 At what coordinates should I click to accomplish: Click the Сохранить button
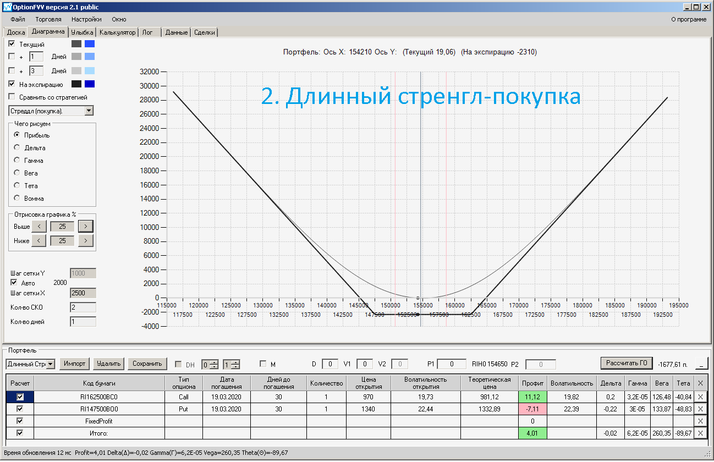[146, 364]
